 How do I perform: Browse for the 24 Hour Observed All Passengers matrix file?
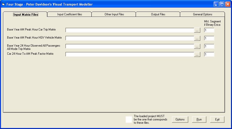(x=197, y=46)
